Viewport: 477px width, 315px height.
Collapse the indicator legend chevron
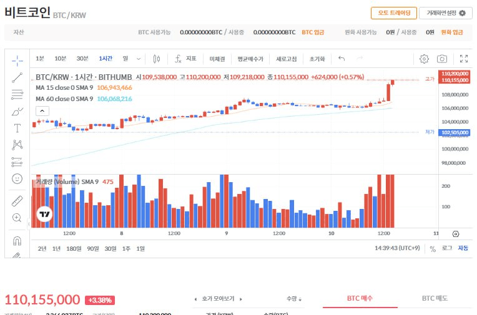pyautogui.click(x=42, y=111)
